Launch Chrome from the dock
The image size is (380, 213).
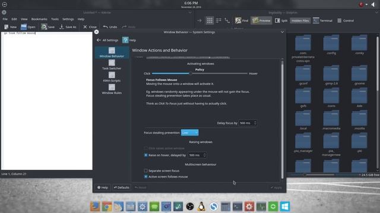(107, 206)
